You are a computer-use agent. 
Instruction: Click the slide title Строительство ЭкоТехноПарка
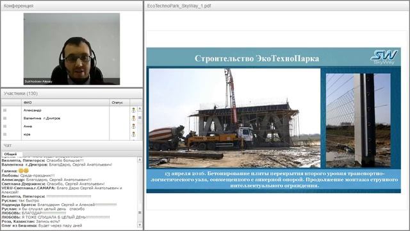coord(257,58)
